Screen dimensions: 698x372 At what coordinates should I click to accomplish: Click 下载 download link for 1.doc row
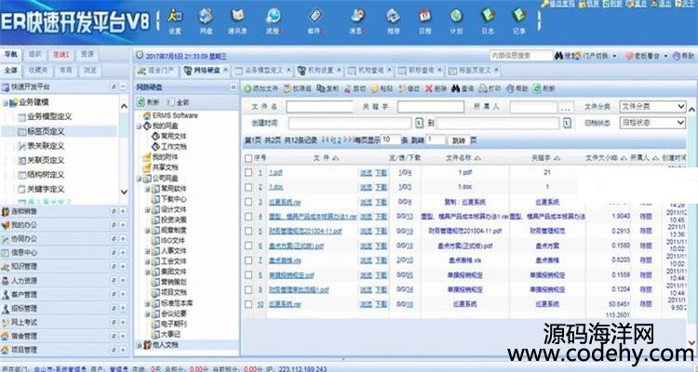381,187
